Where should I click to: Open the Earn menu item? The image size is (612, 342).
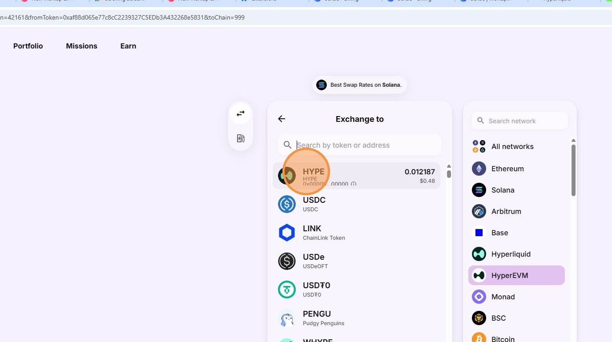[x=128, y=46]
